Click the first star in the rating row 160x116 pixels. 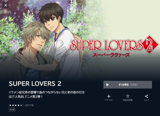tap(10, 105)
